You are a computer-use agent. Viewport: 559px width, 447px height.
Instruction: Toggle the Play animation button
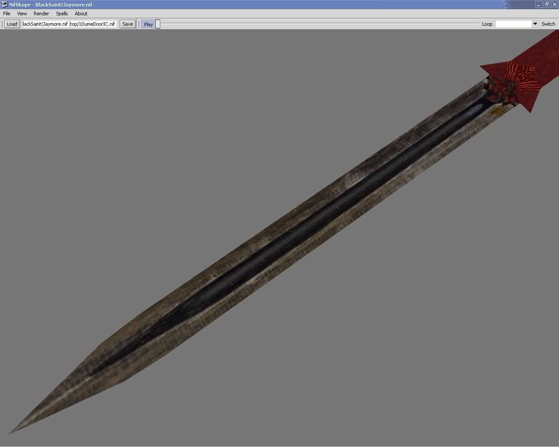(x=148, y=24)
